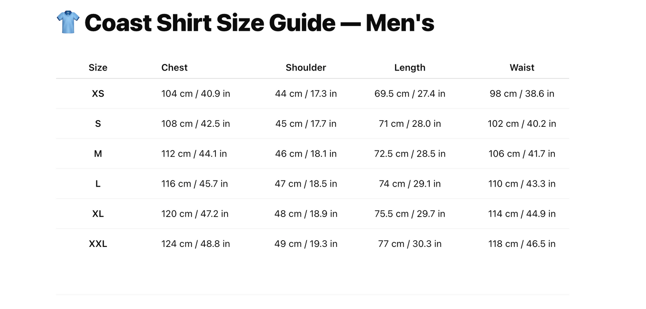Click shoulder value 46 cm / 18.1 in
This screenshot has width=646, height=309.
306,154
